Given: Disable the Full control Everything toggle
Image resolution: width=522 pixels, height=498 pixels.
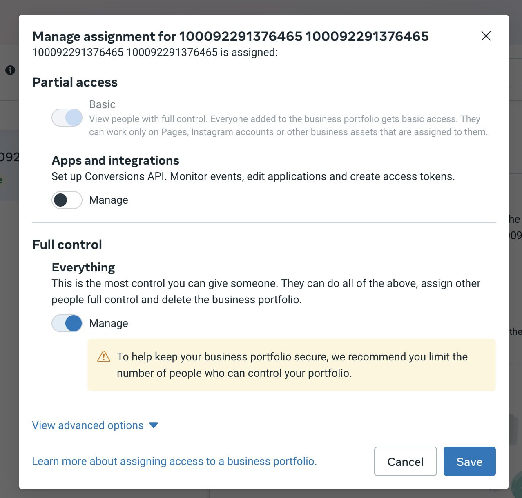Looking at the screenshot, I should pos(67,323).
